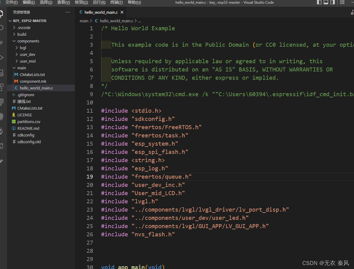354x269 pixels.
Task: Place cursor on "User_mid_LCD.h" include line
Action: click(143, 193)
